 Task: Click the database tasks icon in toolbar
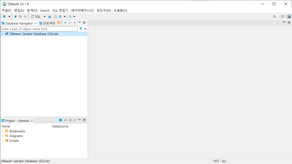tap(60, 17)
